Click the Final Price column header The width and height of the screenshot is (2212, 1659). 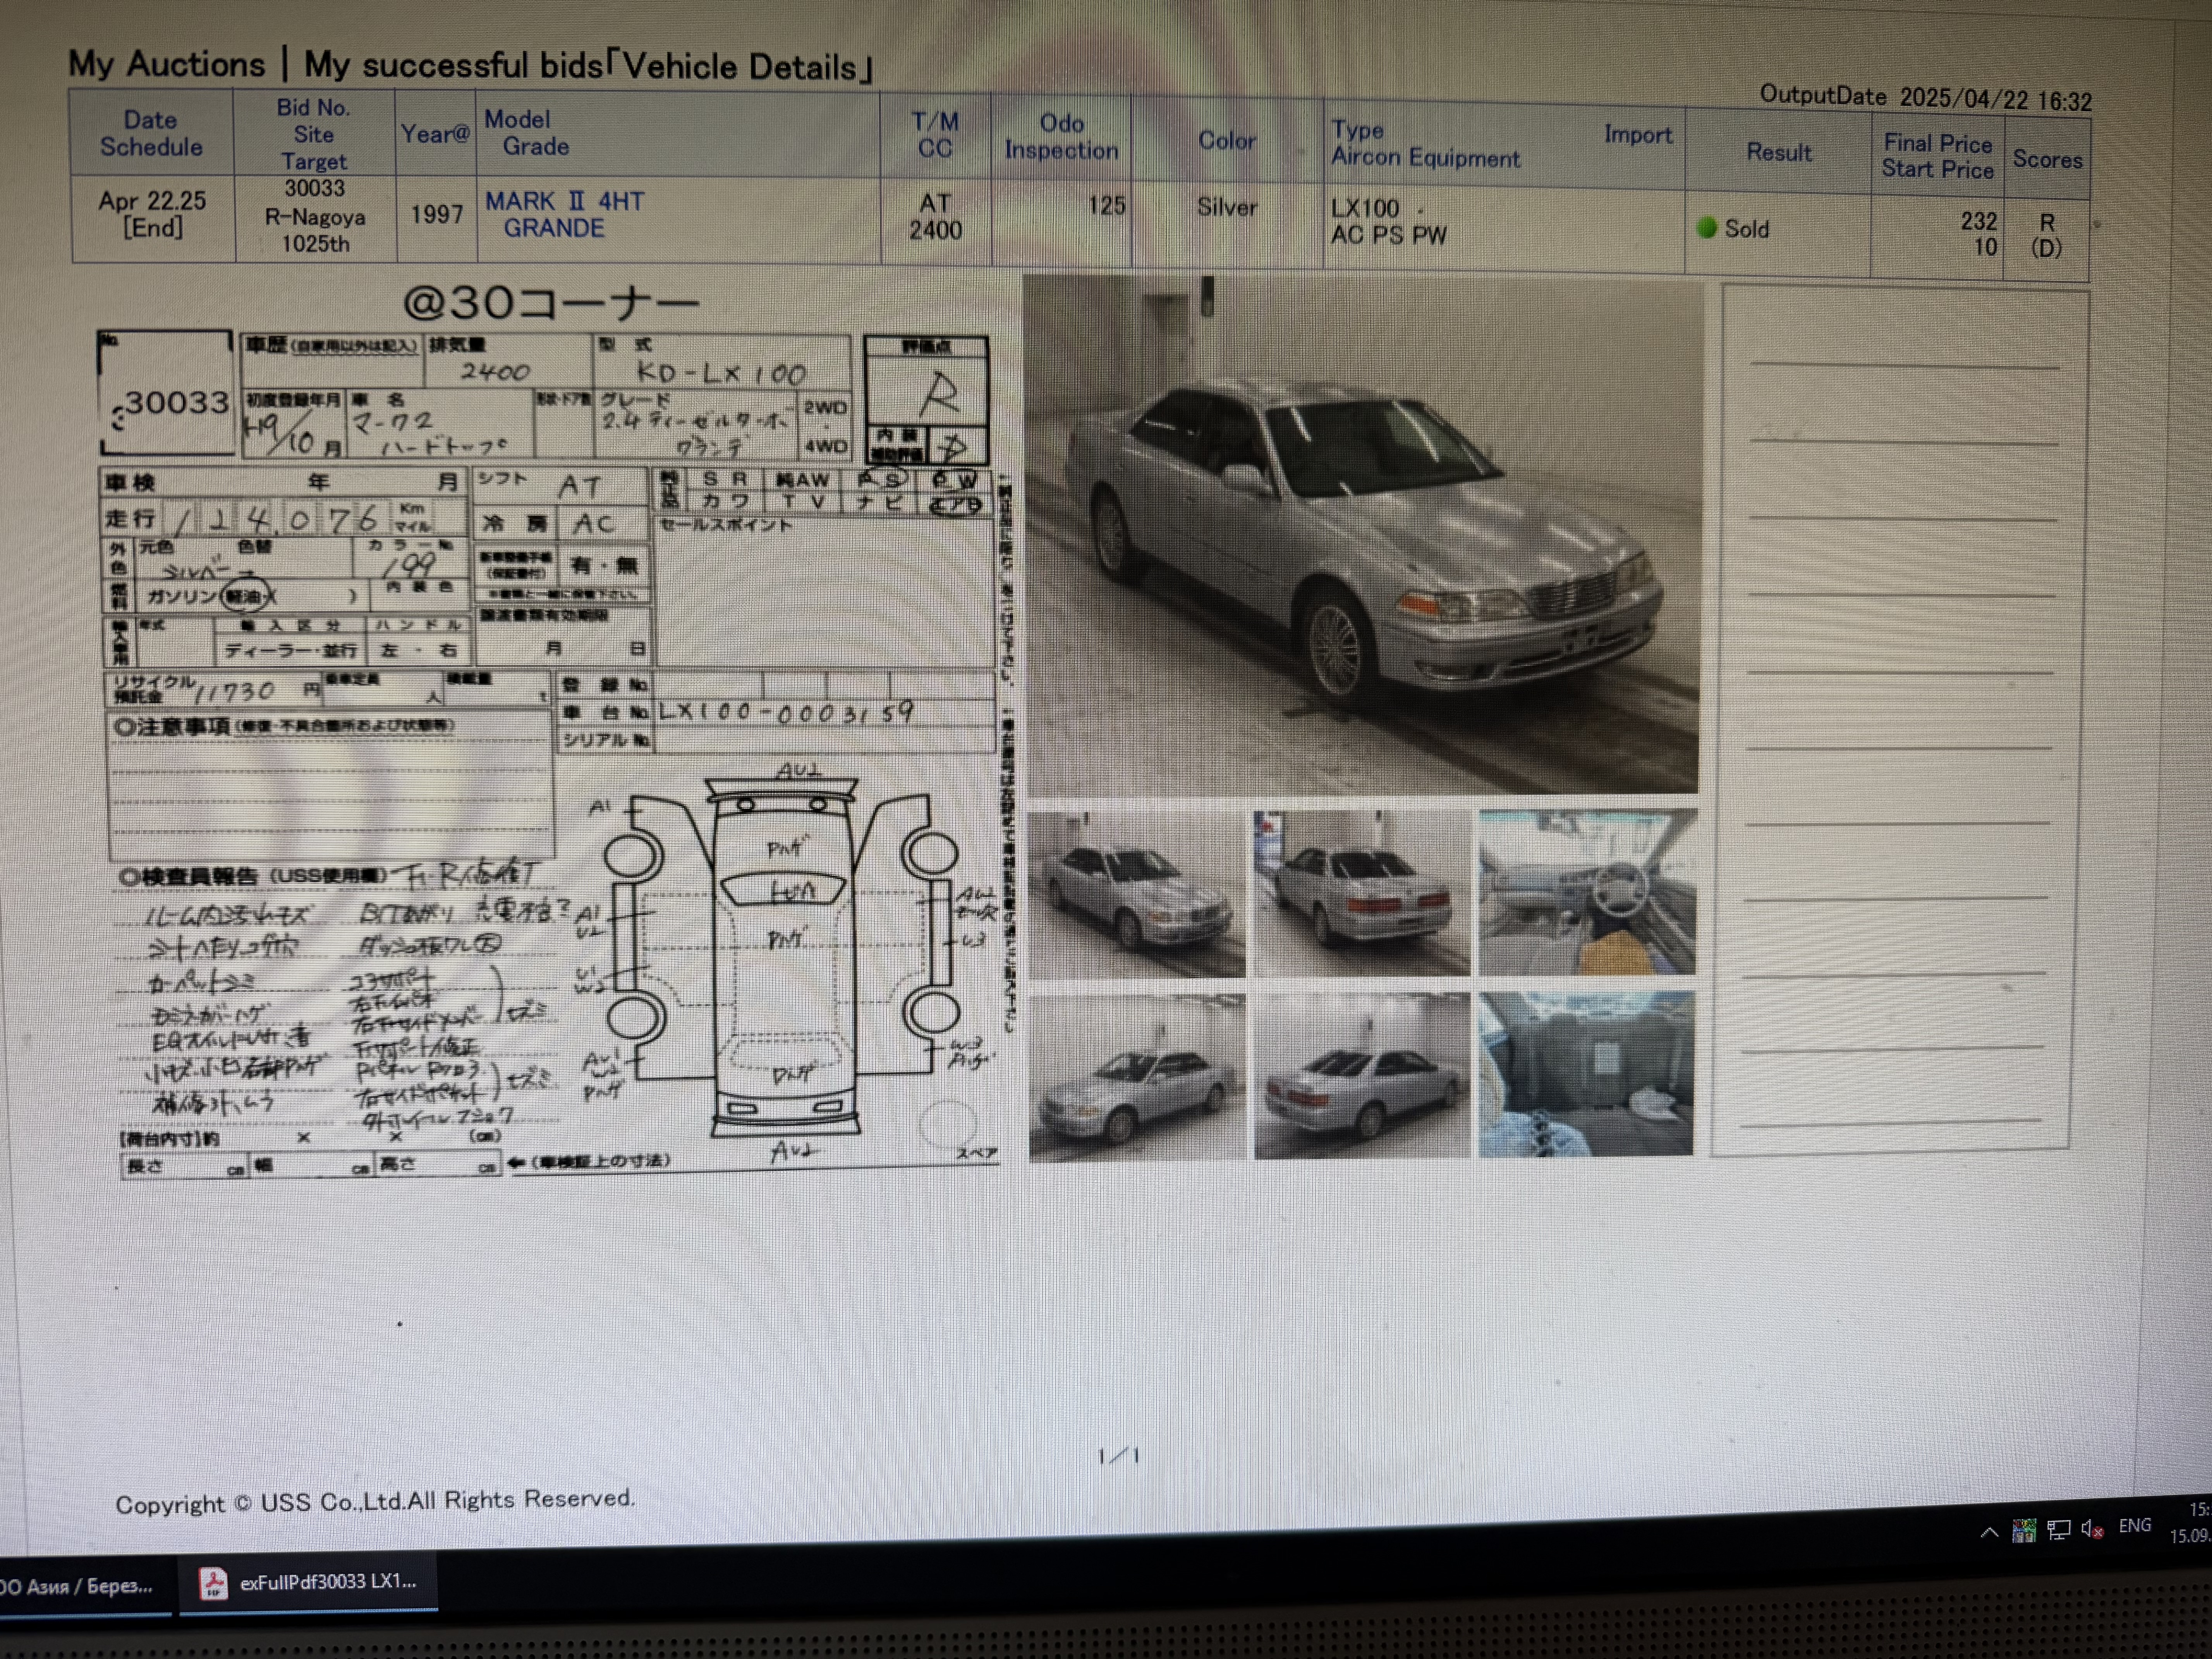click(x=1937, y=144)
